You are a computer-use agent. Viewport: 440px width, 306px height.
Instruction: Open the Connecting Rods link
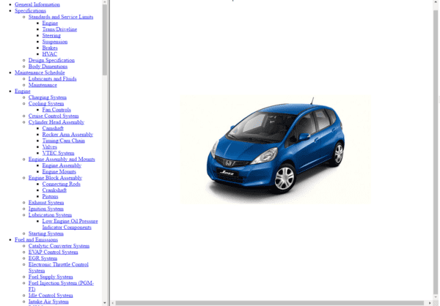(x=61, y=184)
